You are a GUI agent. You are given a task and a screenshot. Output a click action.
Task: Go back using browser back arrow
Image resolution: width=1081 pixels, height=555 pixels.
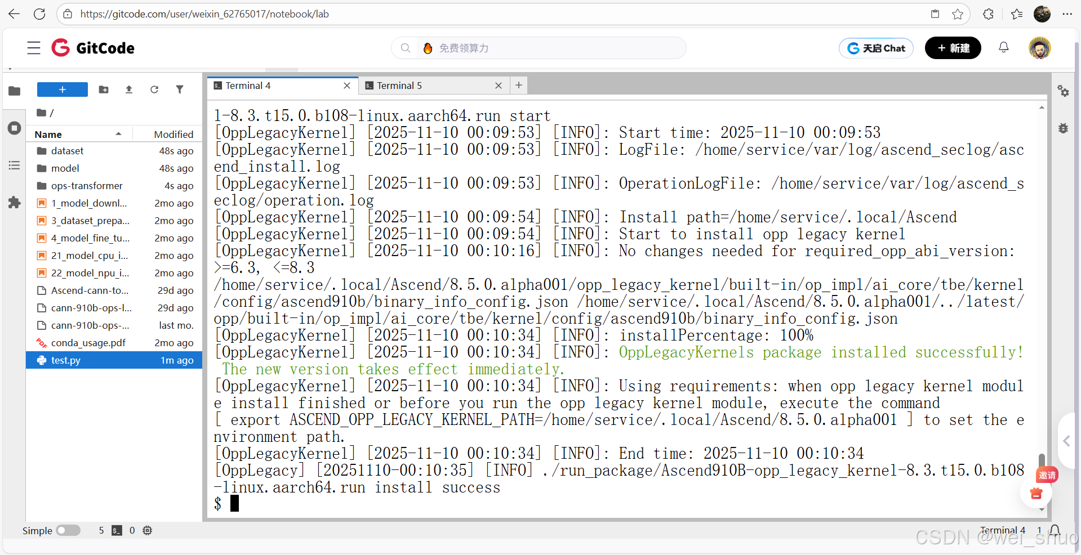tap(14, 14)
